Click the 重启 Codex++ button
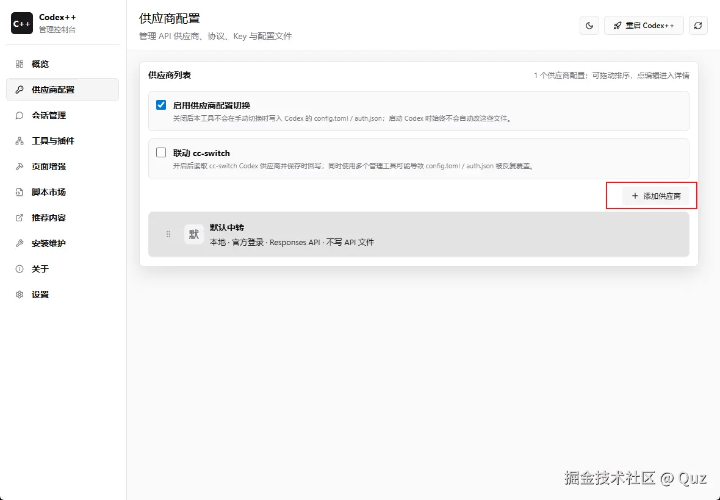The height and width of the screenshot is (500, 720). pyautogui.click(x=644, y=26)
